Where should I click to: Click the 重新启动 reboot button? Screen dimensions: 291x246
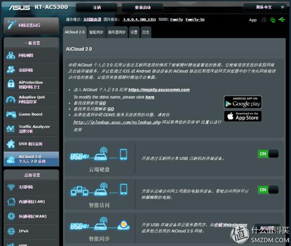click(x=143, y=7)
